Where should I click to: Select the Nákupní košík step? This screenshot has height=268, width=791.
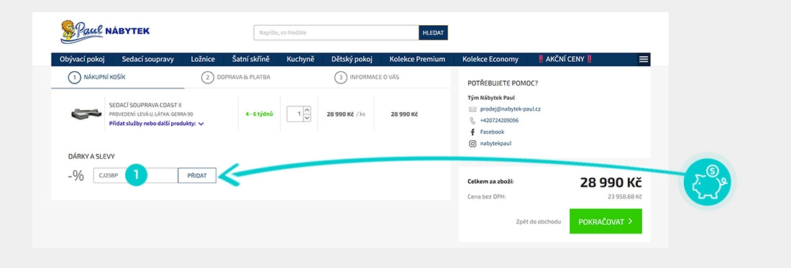(97, 78)
